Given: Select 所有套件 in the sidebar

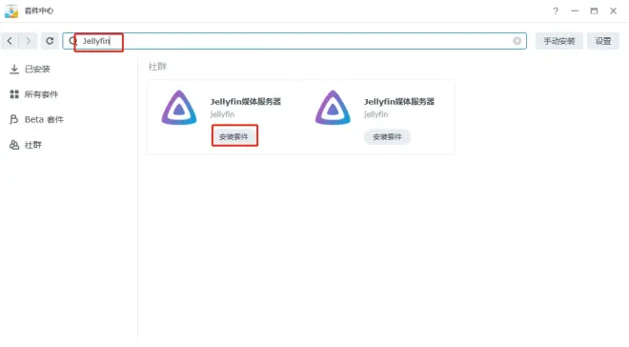Looking at the screenshot, I should point(41,94).
